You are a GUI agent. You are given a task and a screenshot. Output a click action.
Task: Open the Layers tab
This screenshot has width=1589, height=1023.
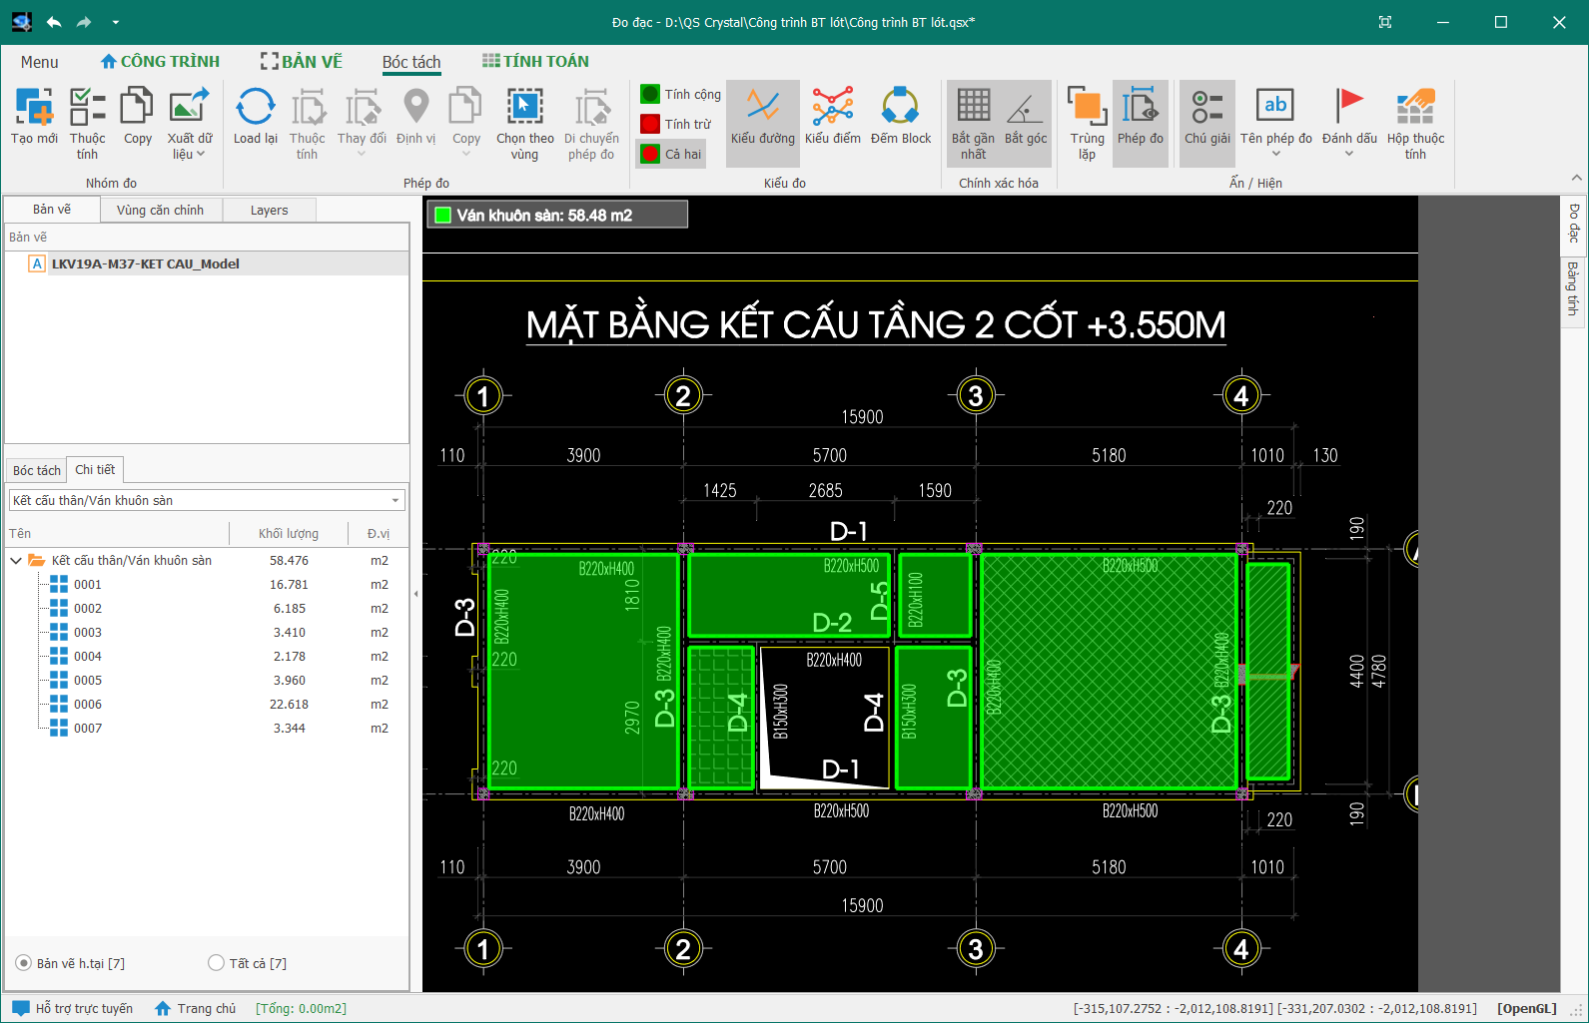(269, 211)
